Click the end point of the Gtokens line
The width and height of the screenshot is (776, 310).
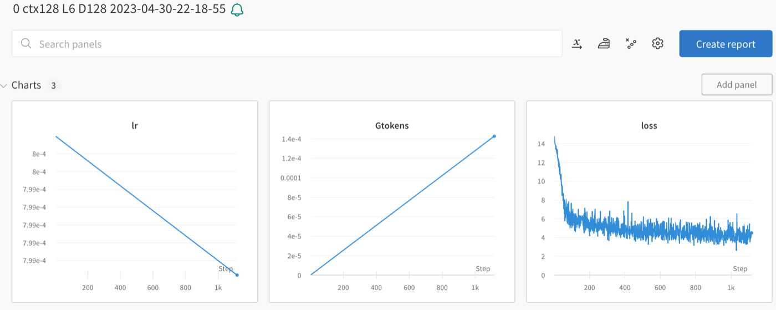tap(494, 136)
